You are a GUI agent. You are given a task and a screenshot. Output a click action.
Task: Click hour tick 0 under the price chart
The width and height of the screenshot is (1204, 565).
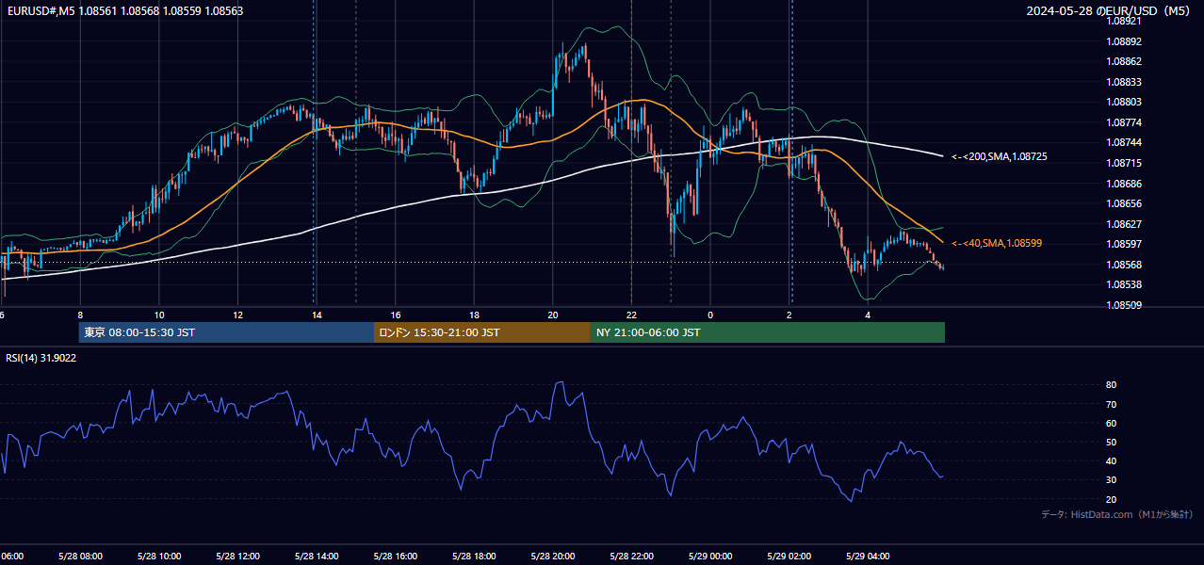click(709, 315)
